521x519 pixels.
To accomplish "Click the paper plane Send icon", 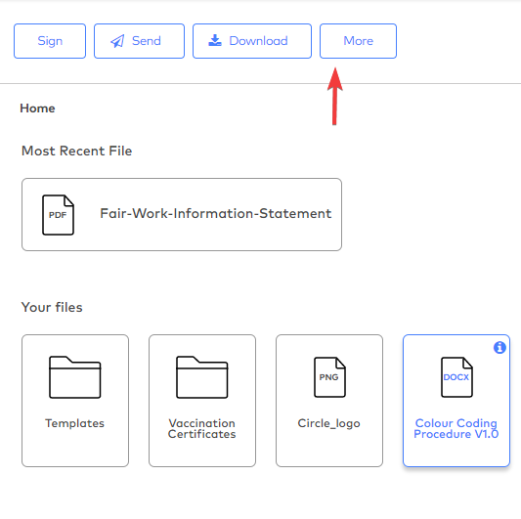I will click(117, 41).
